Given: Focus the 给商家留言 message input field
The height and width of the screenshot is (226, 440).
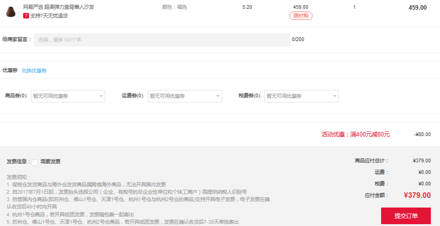Looking at the screenshot, I should (162, 40).
